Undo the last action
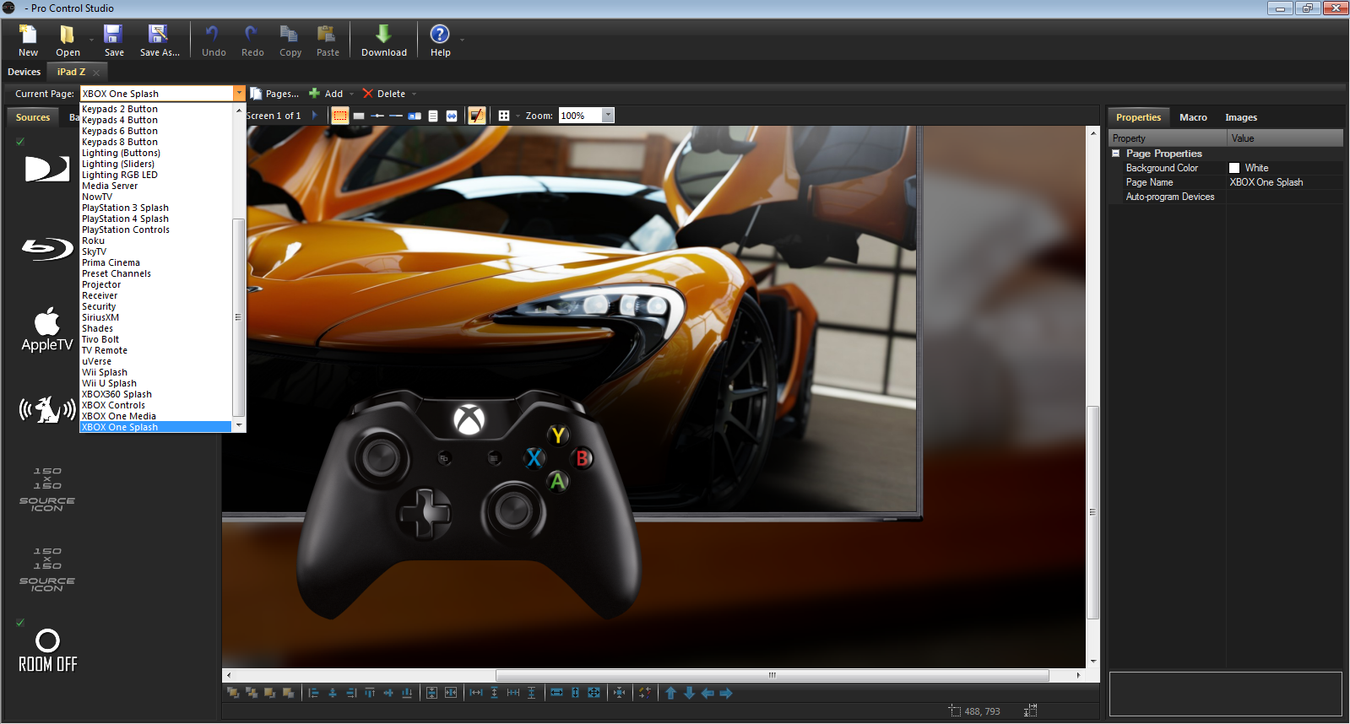Viewport: 1350px width, 724px height. click(x=214, y=40)
